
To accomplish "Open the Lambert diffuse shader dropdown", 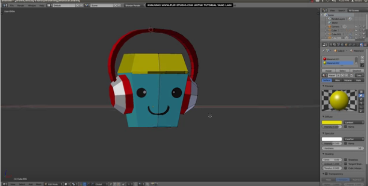I will click(x=354, y=122).
